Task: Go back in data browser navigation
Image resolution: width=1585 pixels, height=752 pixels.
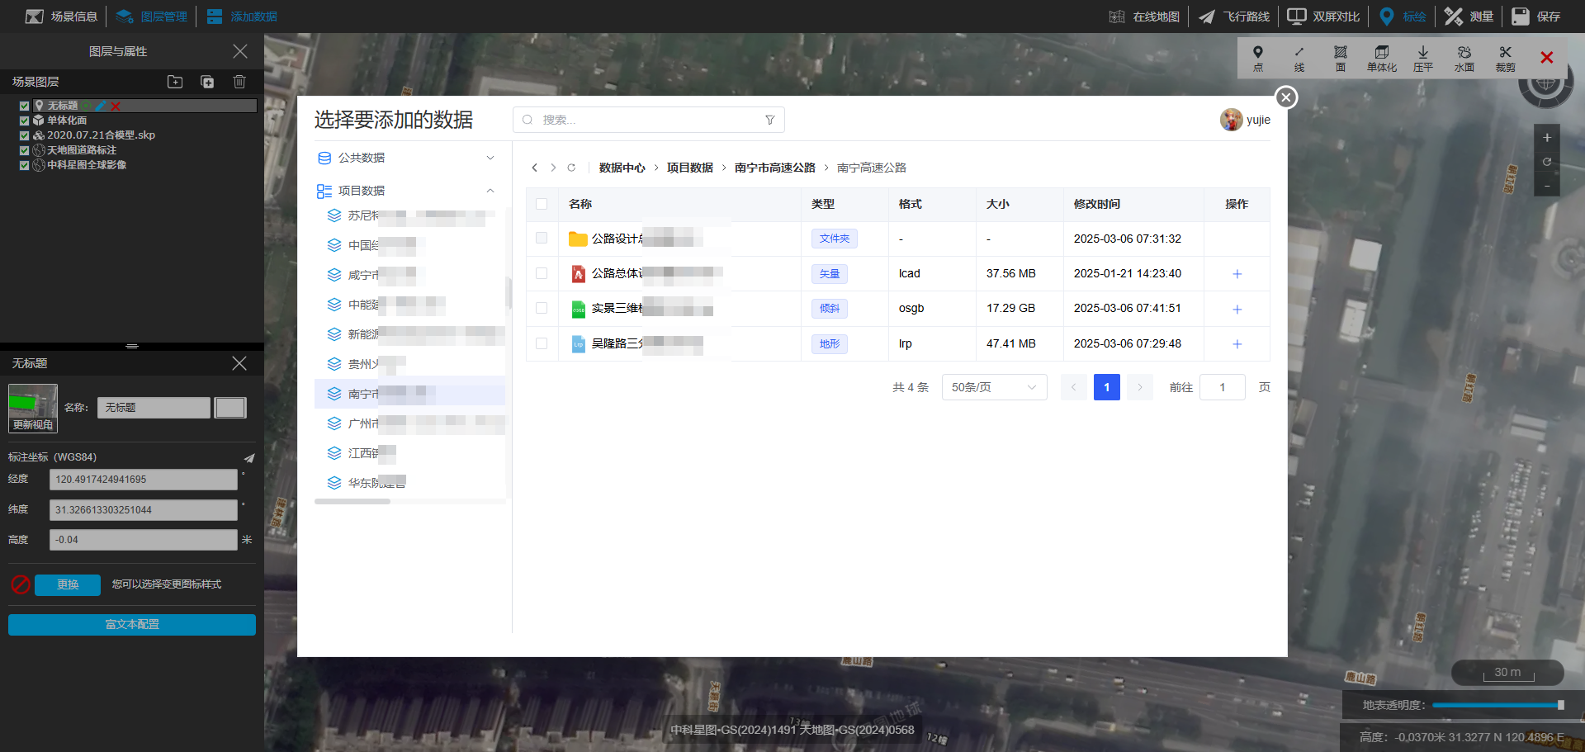Action: coord(535,168)
